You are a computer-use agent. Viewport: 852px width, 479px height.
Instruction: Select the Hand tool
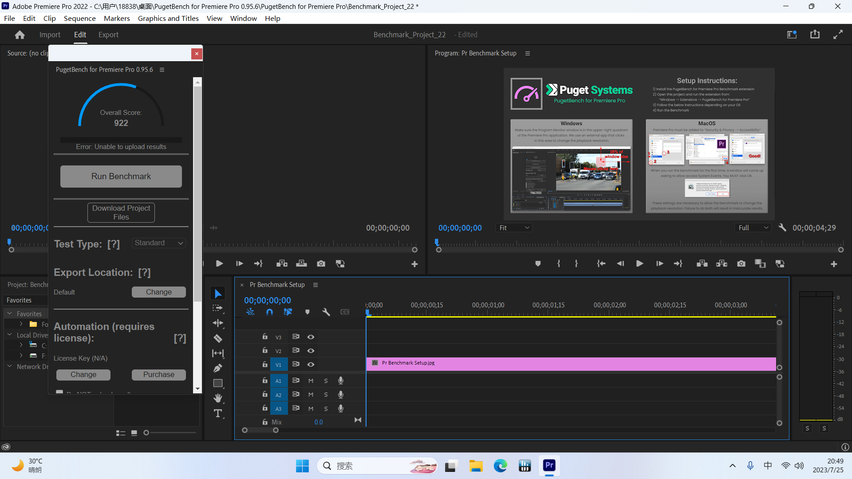pos(218,398)
